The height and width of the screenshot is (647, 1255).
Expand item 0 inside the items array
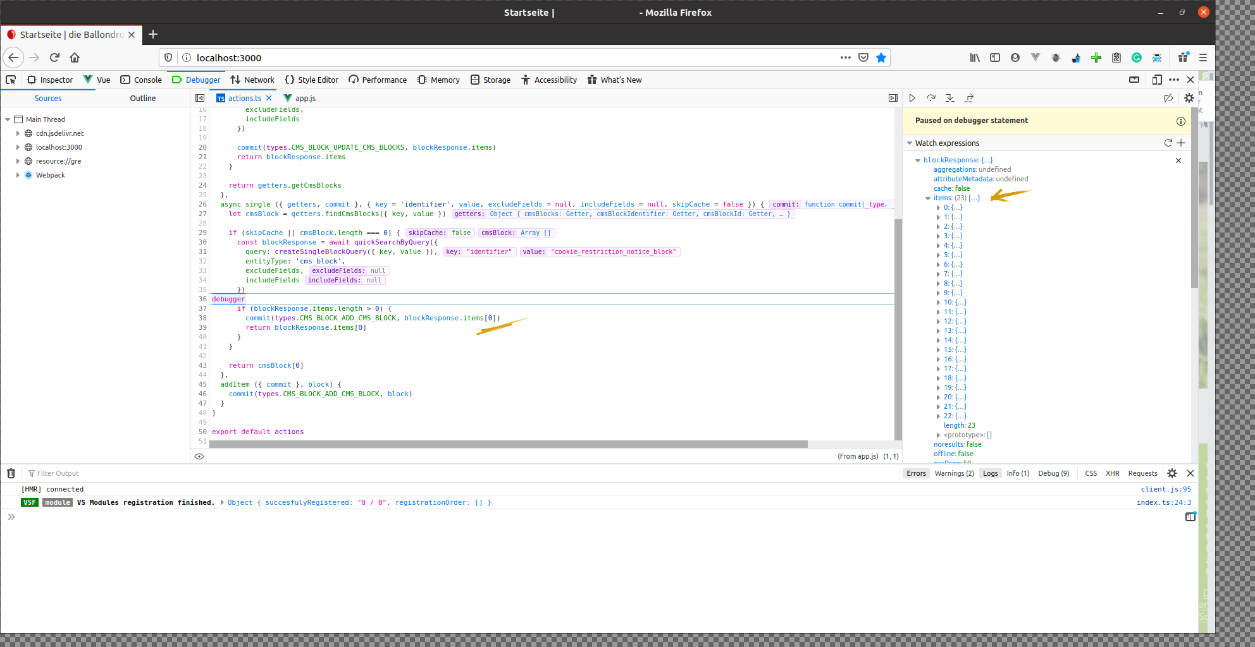point(939,207)
